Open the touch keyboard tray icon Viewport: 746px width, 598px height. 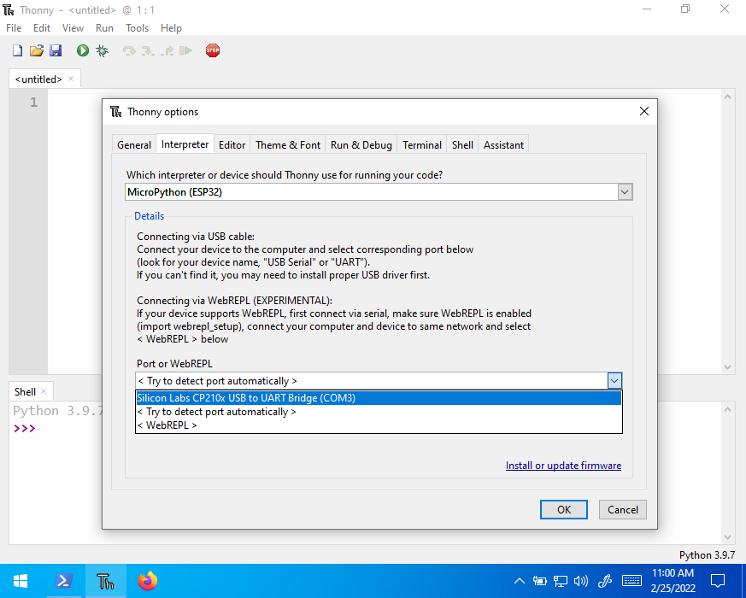631,581
